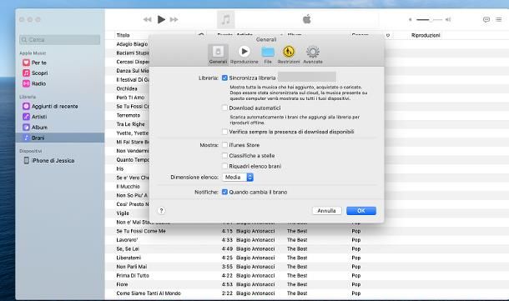Open the lyrics speech bubble icon

pyautogui.click(x=486, y=19)
